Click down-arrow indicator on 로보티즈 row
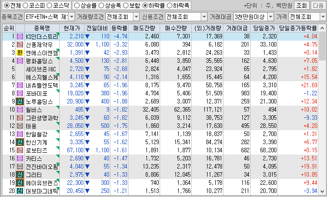This screenshot has width=327, height=197. point(87,150)
